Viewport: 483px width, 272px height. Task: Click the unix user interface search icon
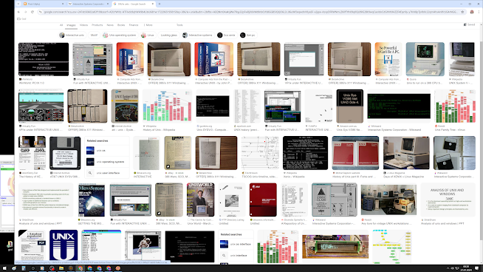90,173
